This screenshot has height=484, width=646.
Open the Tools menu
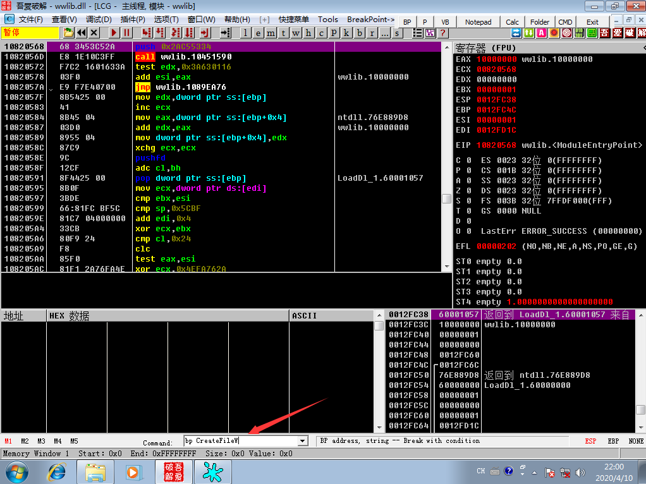[327, 20]
